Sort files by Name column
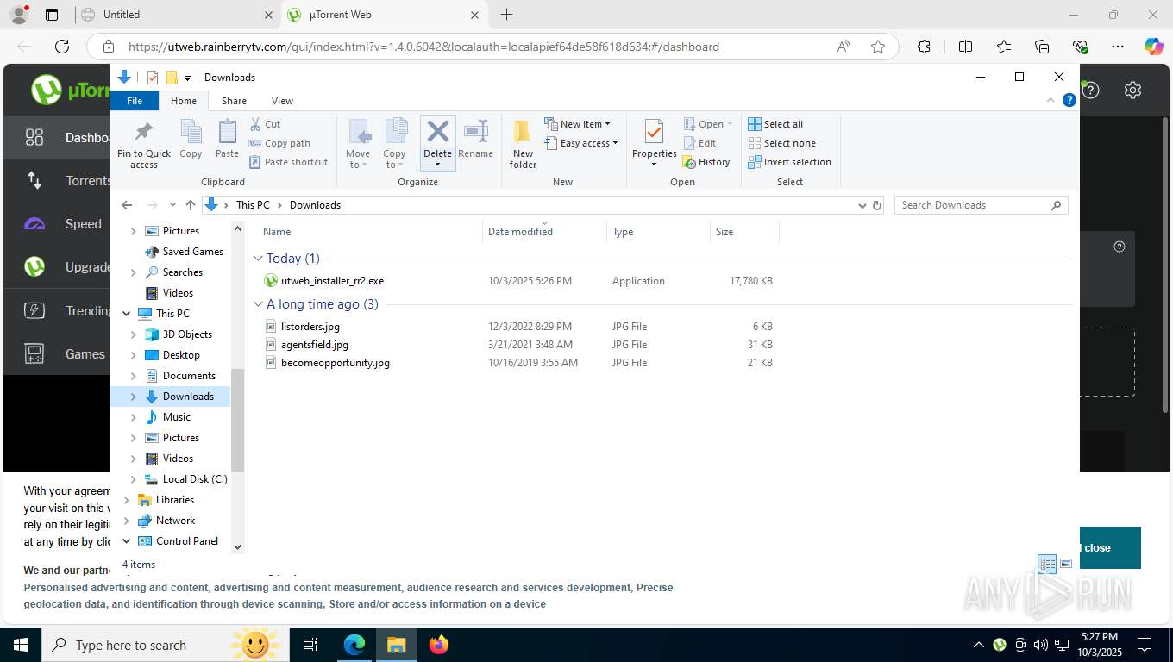The image size is (1173, 662). pyautogui.click(x=368, y=232)
